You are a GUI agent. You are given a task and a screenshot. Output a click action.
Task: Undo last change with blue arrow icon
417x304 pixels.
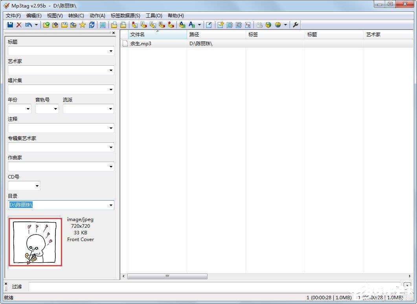tap(28, 25)
